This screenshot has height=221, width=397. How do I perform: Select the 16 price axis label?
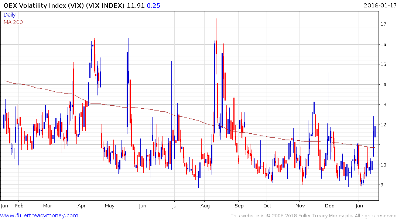383,45
